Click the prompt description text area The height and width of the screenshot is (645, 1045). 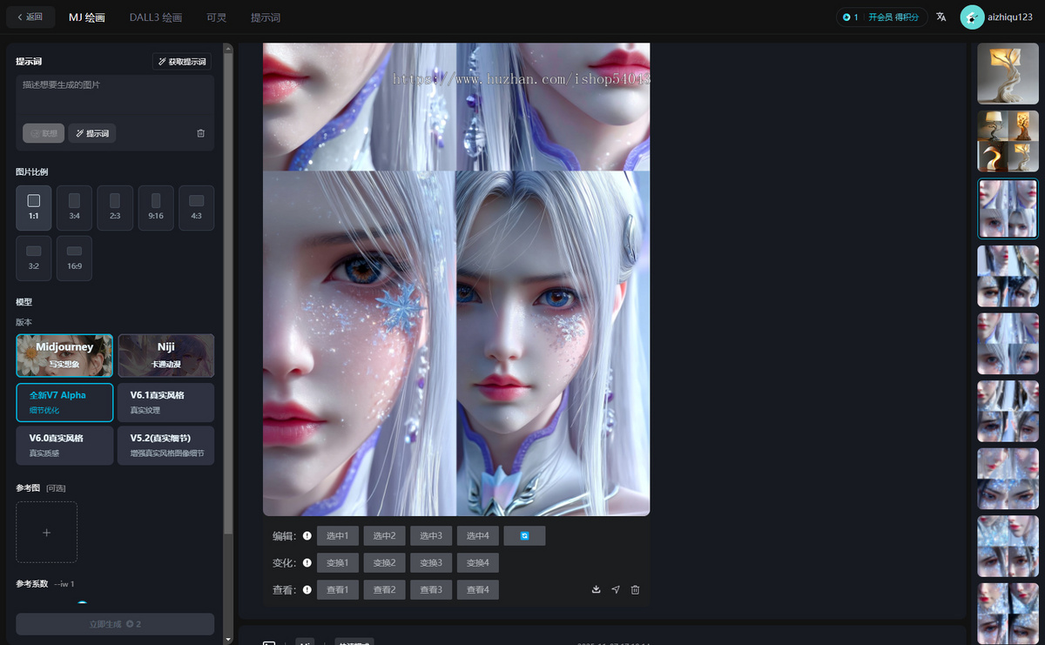(x=114, y=96)
